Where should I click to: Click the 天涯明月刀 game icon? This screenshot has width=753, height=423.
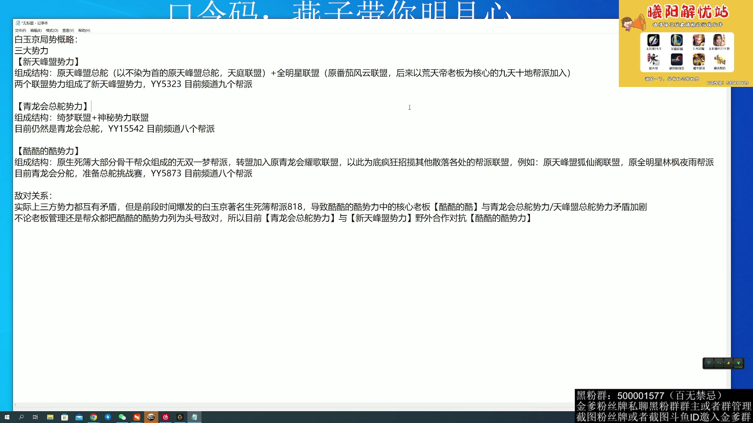point(653,40)
